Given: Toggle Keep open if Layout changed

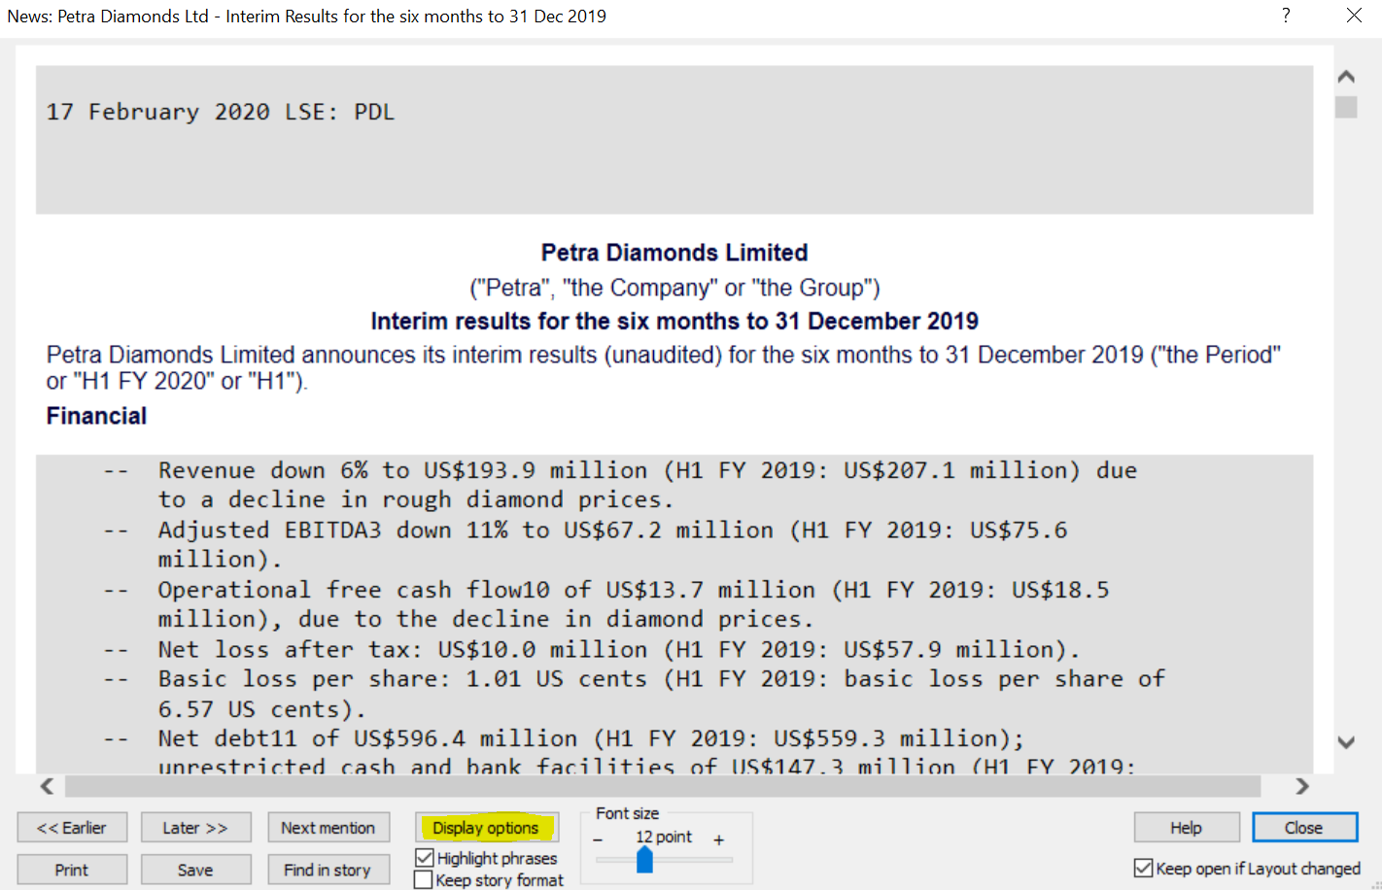Looking at the screenshot, I should point(1144,869).
